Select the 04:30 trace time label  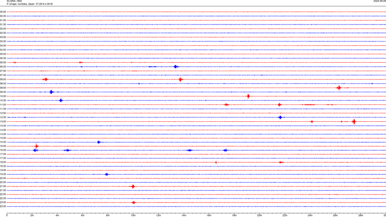coord(3,50)
